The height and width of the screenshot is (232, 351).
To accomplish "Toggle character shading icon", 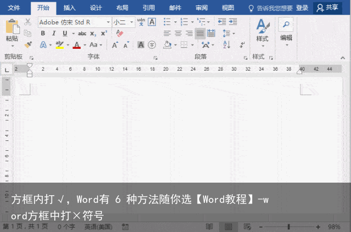I will (141, 45).
